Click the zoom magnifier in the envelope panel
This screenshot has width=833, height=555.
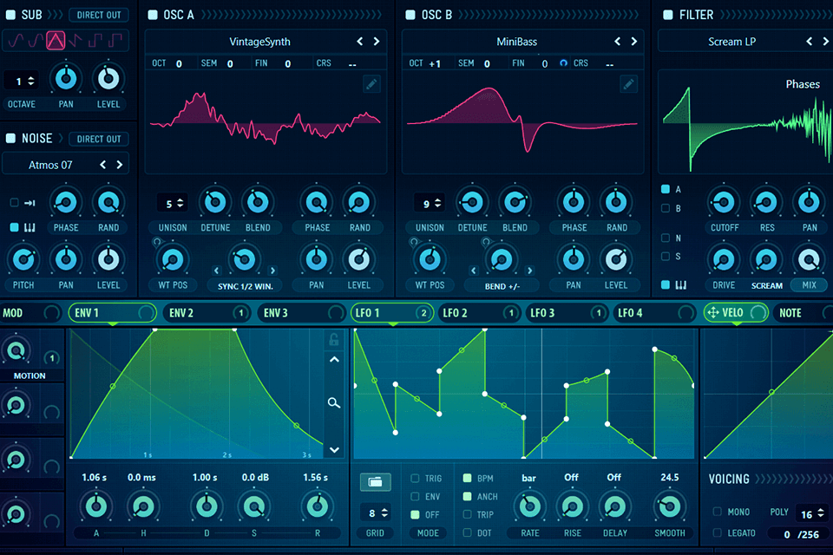coord(334,402)
